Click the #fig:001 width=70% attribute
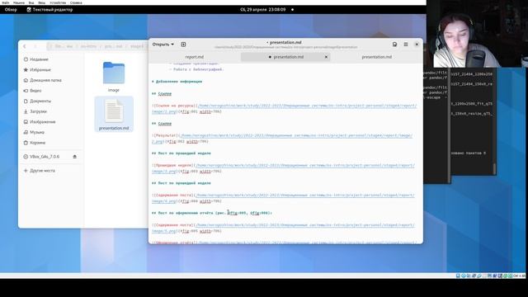This screenshot has width=528, height=297. 200,111
